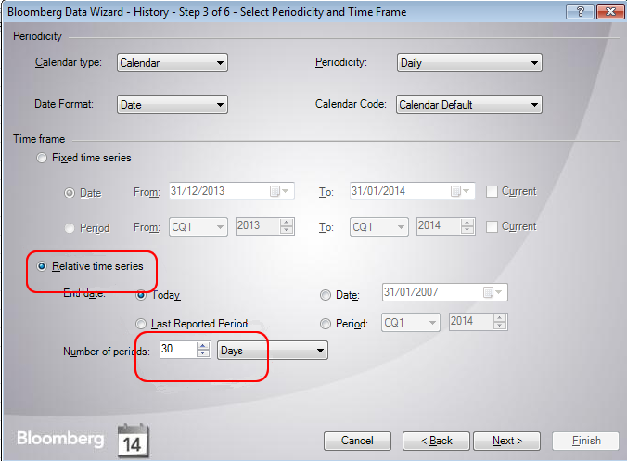The width and height of the screenshot is (627, 461).
Task: Tick Current checkbox on Period row
Action: pos(492,226)
